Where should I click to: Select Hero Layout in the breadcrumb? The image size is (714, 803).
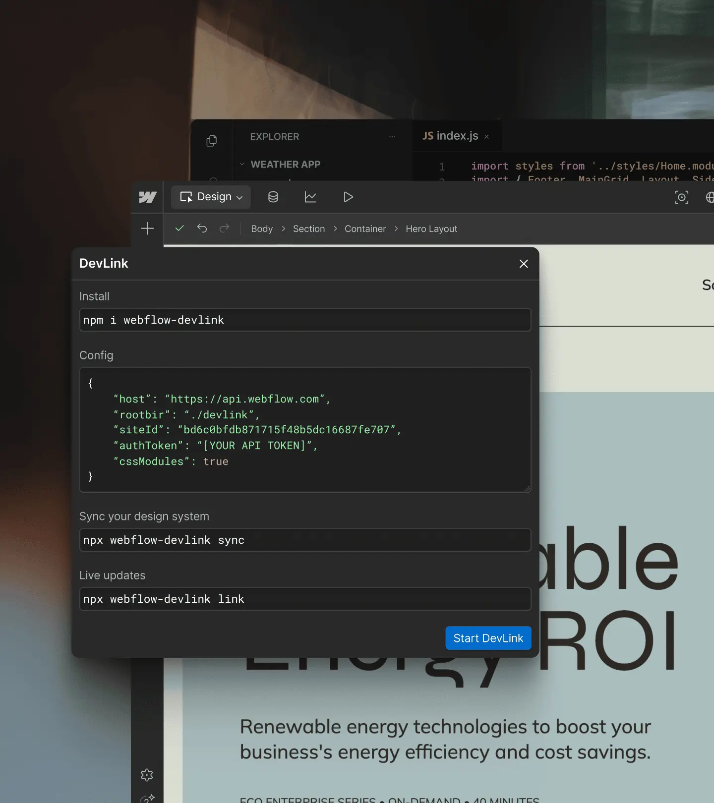click(x=431, y=229)
